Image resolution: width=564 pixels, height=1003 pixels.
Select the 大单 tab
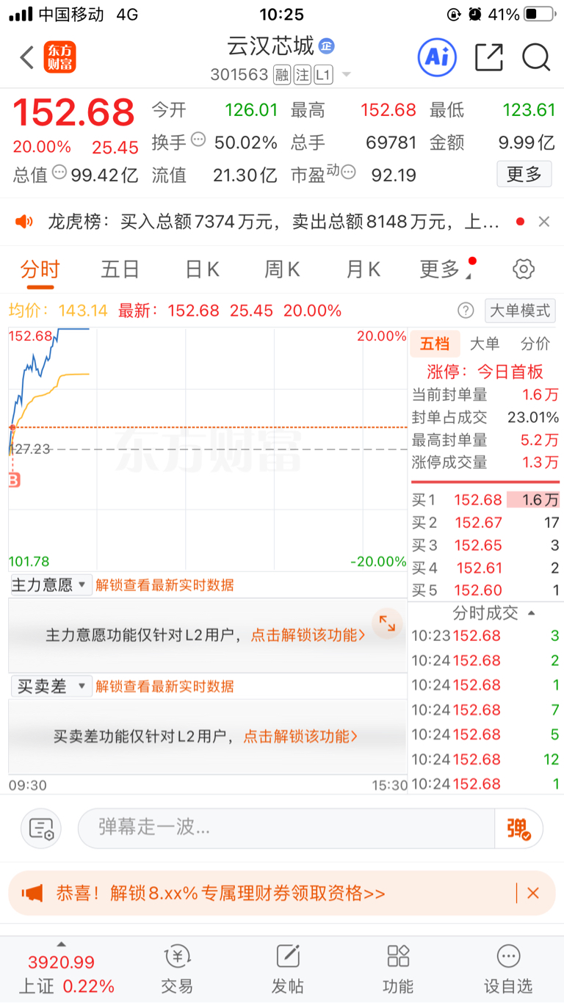click(485, 344)
